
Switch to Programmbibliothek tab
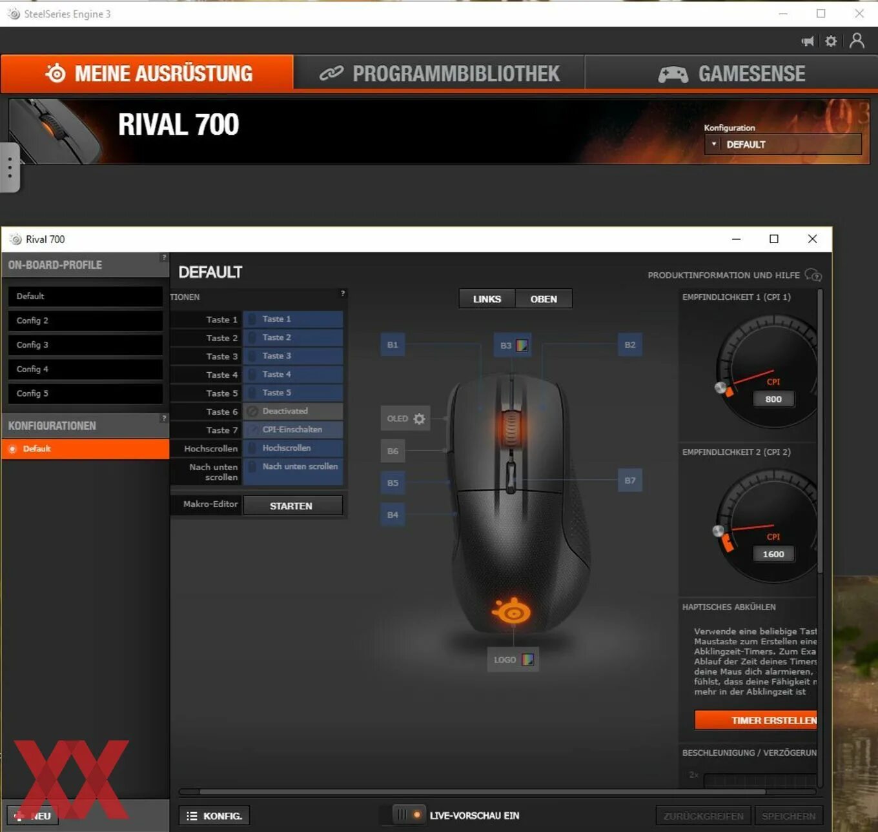pos(439,74)
